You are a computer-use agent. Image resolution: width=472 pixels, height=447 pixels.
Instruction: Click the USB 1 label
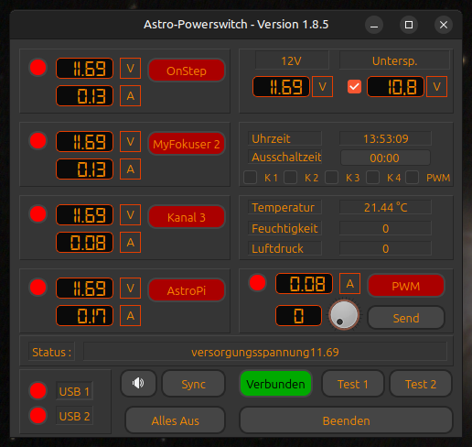tap(74, 391)
